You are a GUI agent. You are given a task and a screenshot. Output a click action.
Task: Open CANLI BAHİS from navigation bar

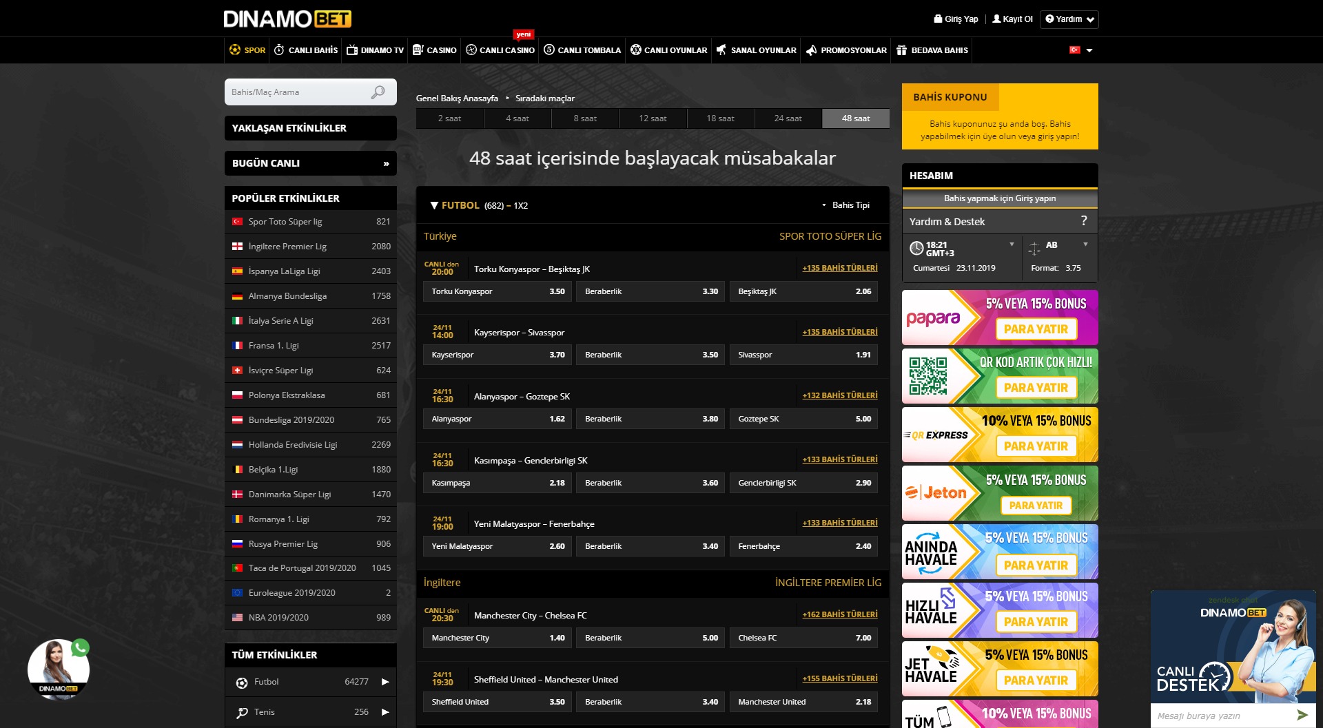click(x=306, y=50)
